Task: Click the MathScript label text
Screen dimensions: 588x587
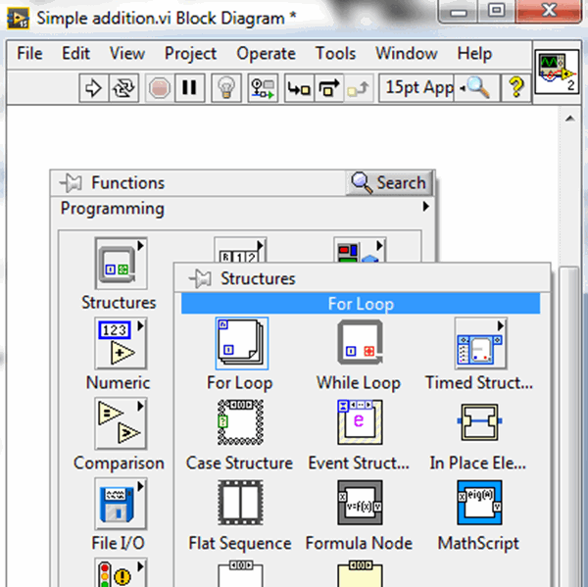Action: [x=478, y=544]
